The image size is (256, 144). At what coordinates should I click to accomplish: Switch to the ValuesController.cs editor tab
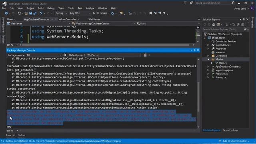coord(68,19)
